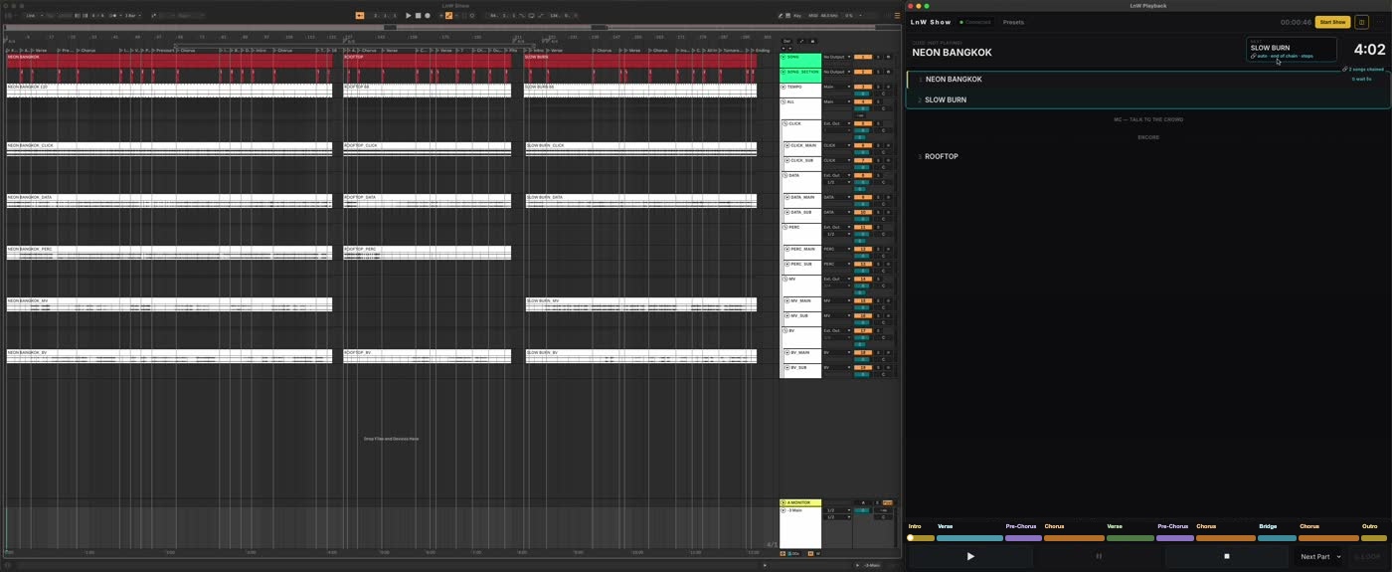Screen dimensions: 1392x572
Task: Click the Stop button in LnW Playback
Action: pyautogui.click(x=1227, y=557)
